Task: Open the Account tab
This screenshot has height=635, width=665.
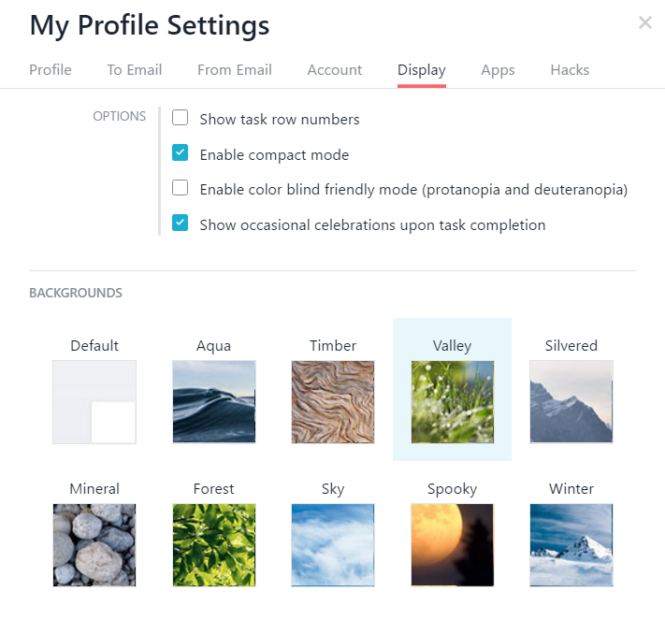Action: click(335, 69)
